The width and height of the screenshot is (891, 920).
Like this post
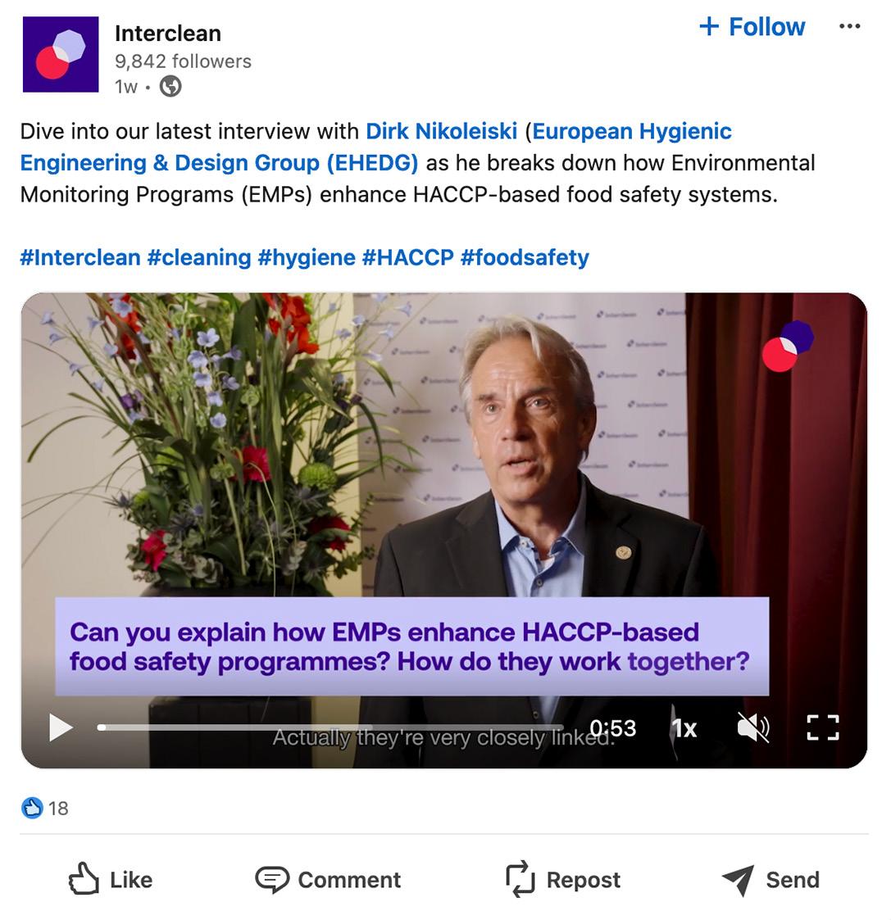coord(111,880)
